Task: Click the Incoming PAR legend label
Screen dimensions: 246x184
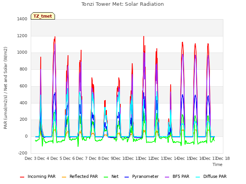Action: pyautogui.click(x=42, y=176)
